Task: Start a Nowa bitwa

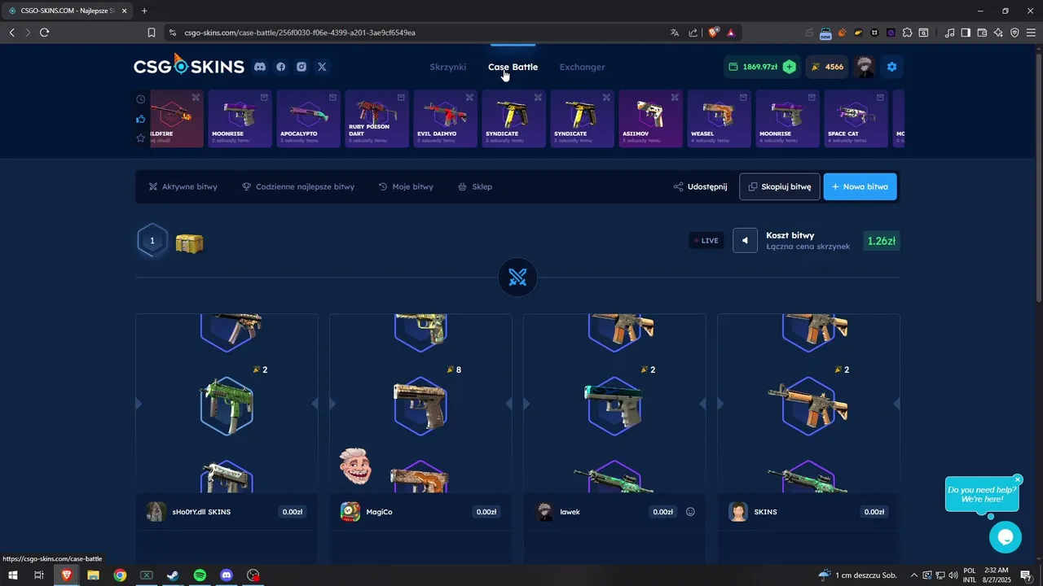Action: pyautogui.click(x=860, y=186)
